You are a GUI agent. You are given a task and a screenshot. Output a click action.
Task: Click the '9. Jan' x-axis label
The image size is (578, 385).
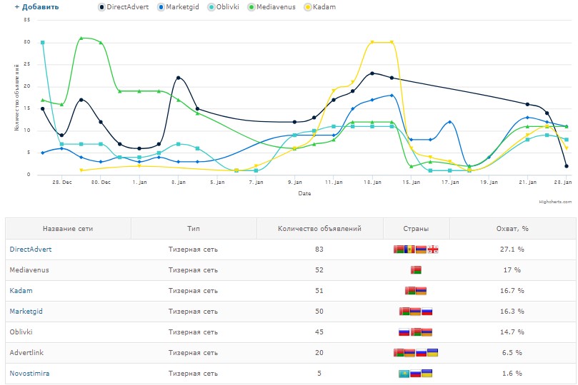coord(295,182)
